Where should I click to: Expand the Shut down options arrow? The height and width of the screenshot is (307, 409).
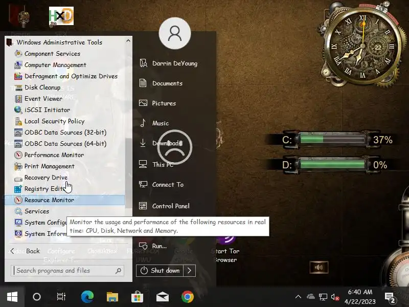coord(189,271)
